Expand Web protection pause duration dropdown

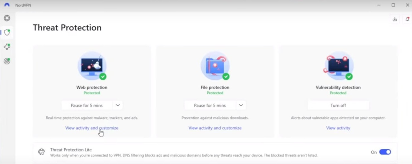coord(118,105)
